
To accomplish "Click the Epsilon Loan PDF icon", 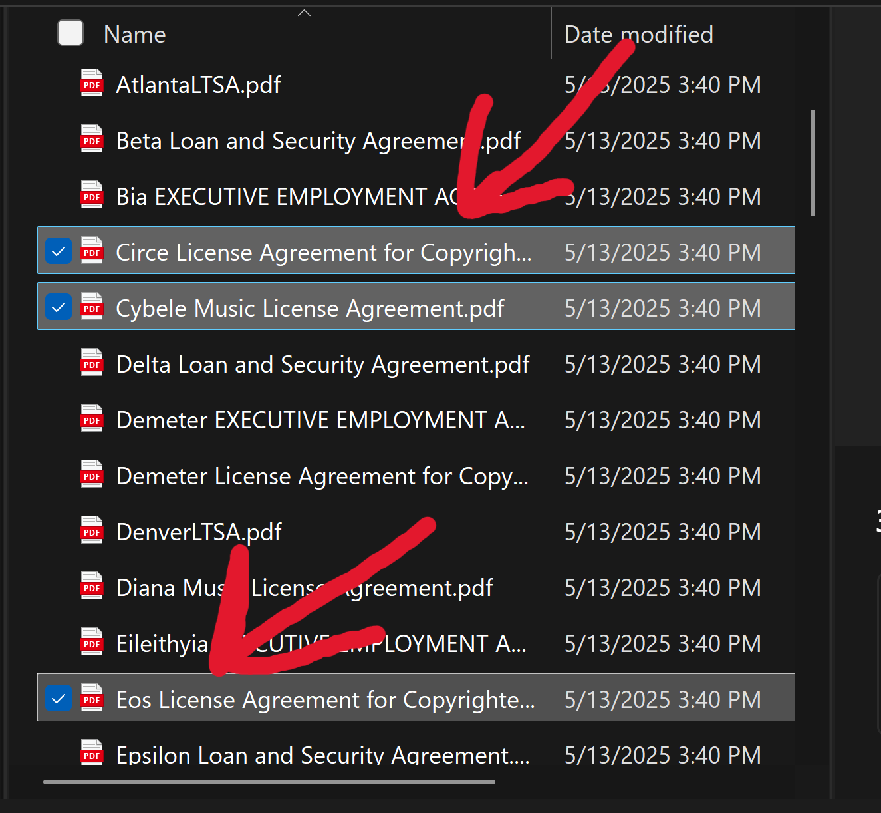I will (x=92, y=753).
